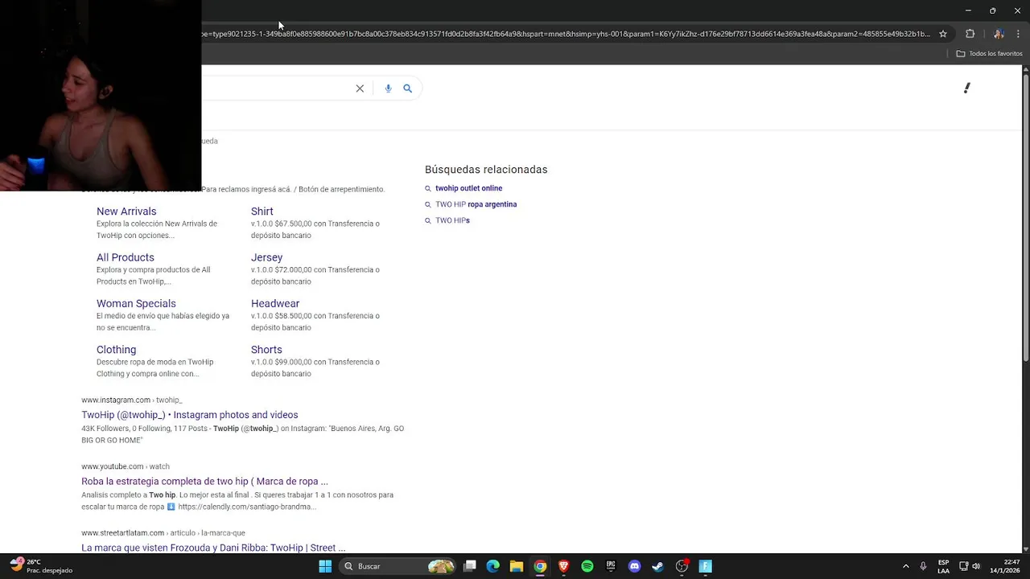
Task: Open Brave browser from the taskbar
Action: click(x=563, y=566)
